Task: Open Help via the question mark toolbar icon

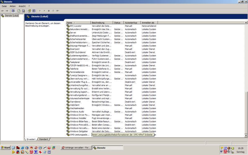Action: pos(29,11)
